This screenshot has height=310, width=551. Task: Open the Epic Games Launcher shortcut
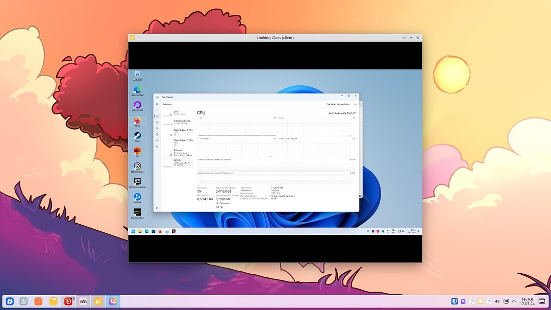[x=137, y=181]
